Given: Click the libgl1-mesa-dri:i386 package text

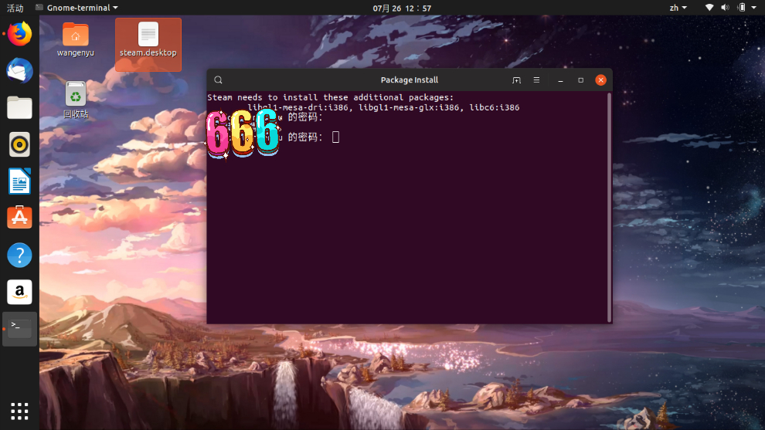Looking at the screenshot, I should click(297, 107).
